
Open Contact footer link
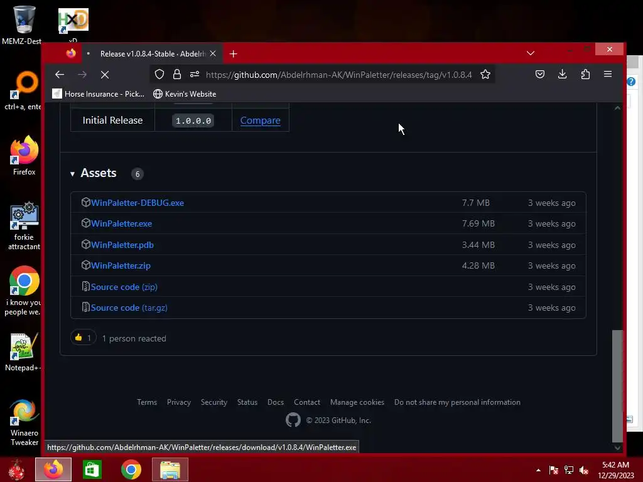[307, 402]
